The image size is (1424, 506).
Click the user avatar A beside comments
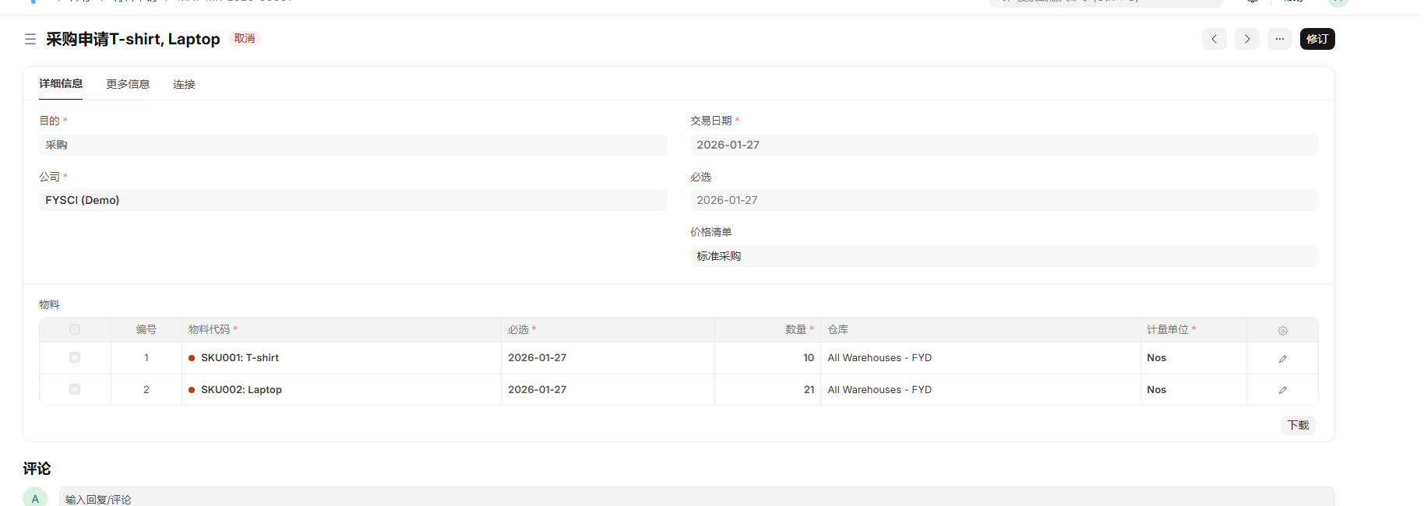[x=35, y=497]
